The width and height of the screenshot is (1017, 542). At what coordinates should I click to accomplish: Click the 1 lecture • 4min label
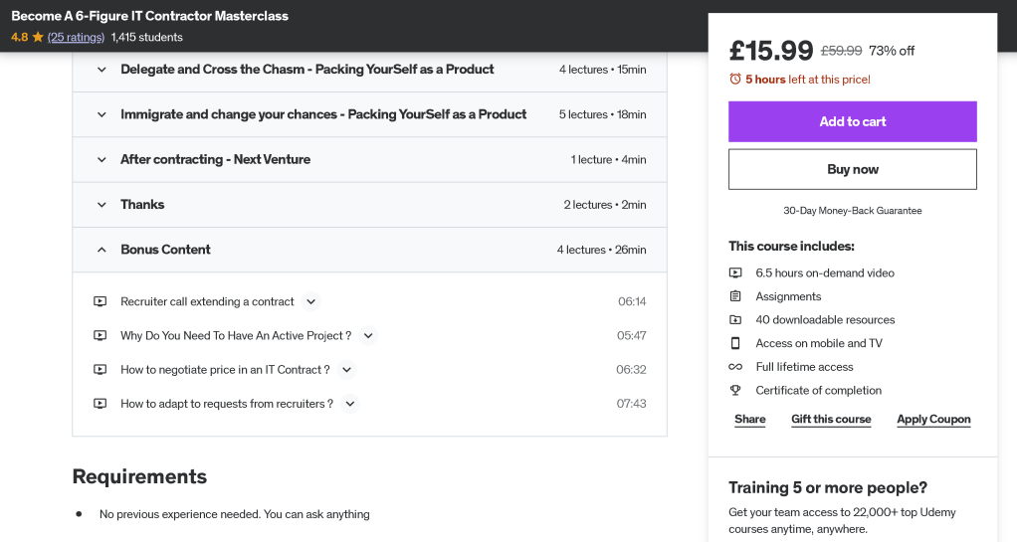point(608,159)
